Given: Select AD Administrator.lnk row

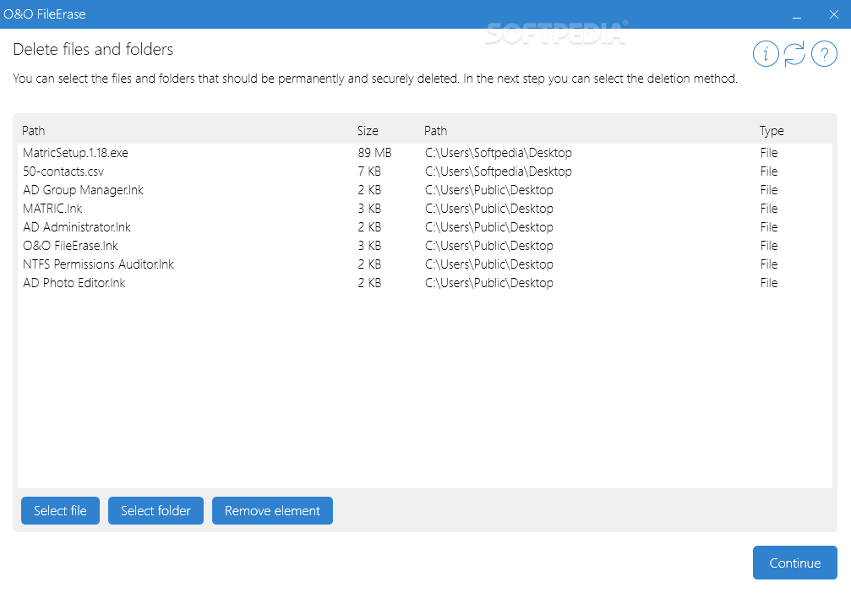Looking at the screenshot, I should coord(425,226).
